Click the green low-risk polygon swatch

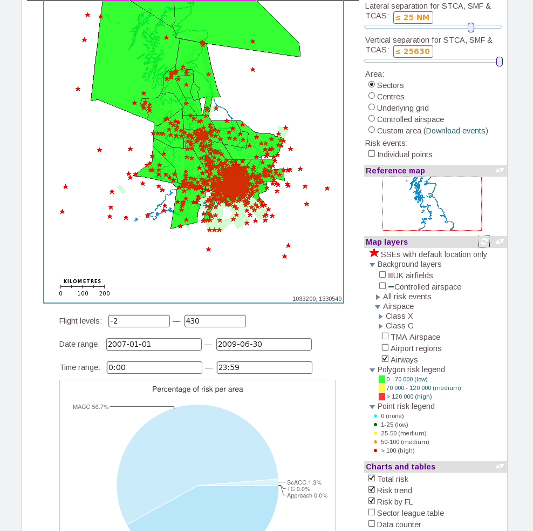pyautogui.click(x=382, y=379)
